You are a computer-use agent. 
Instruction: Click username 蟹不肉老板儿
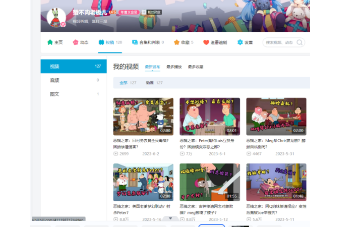pos(90,12)
